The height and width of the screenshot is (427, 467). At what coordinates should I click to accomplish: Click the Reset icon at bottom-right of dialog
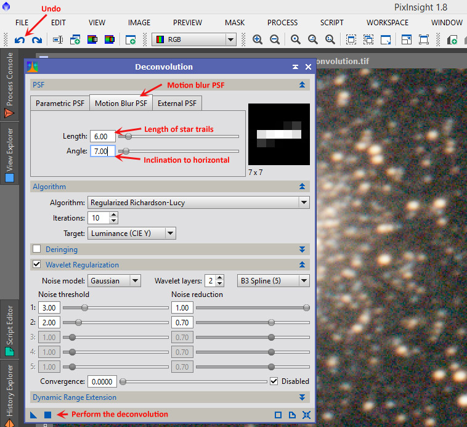(307, 415)
